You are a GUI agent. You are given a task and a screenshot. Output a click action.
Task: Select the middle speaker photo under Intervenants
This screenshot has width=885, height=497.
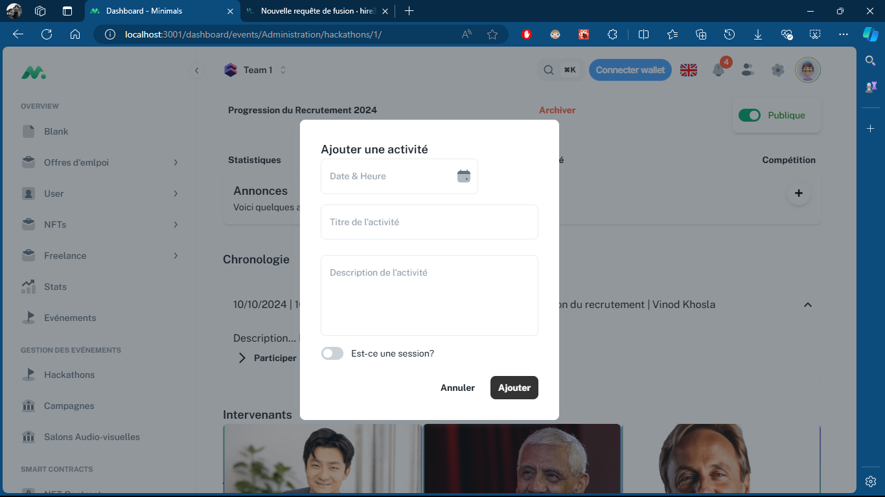(x=522, y=458)
